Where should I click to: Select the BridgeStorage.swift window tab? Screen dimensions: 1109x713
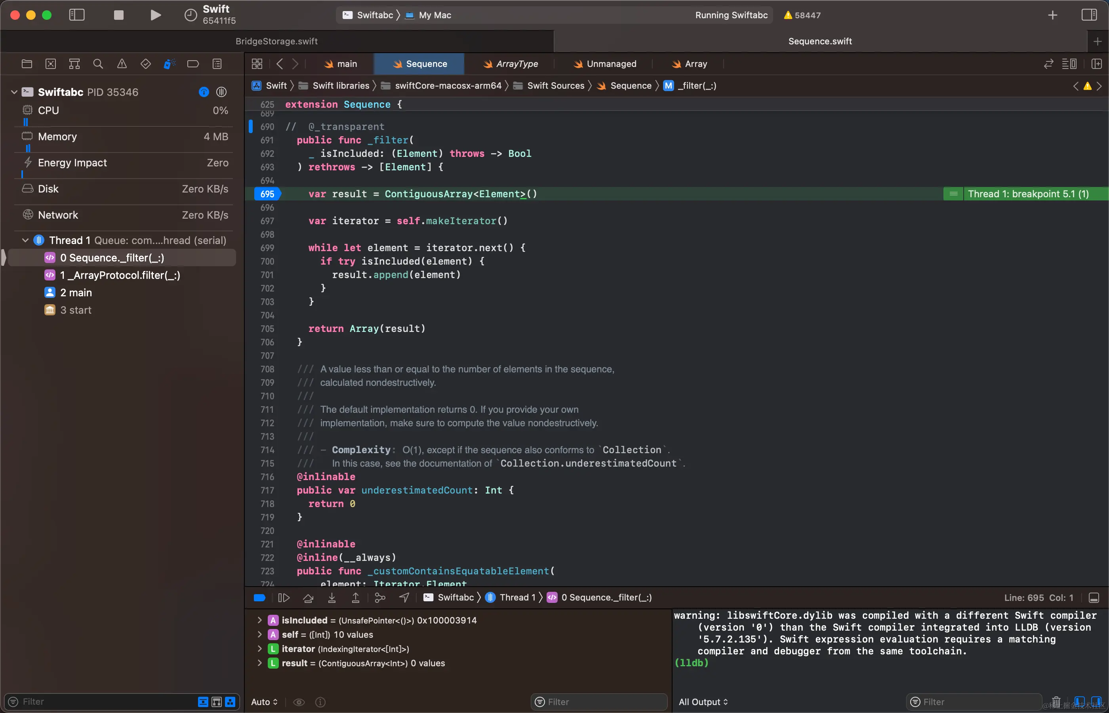click(x=277, y=41)
